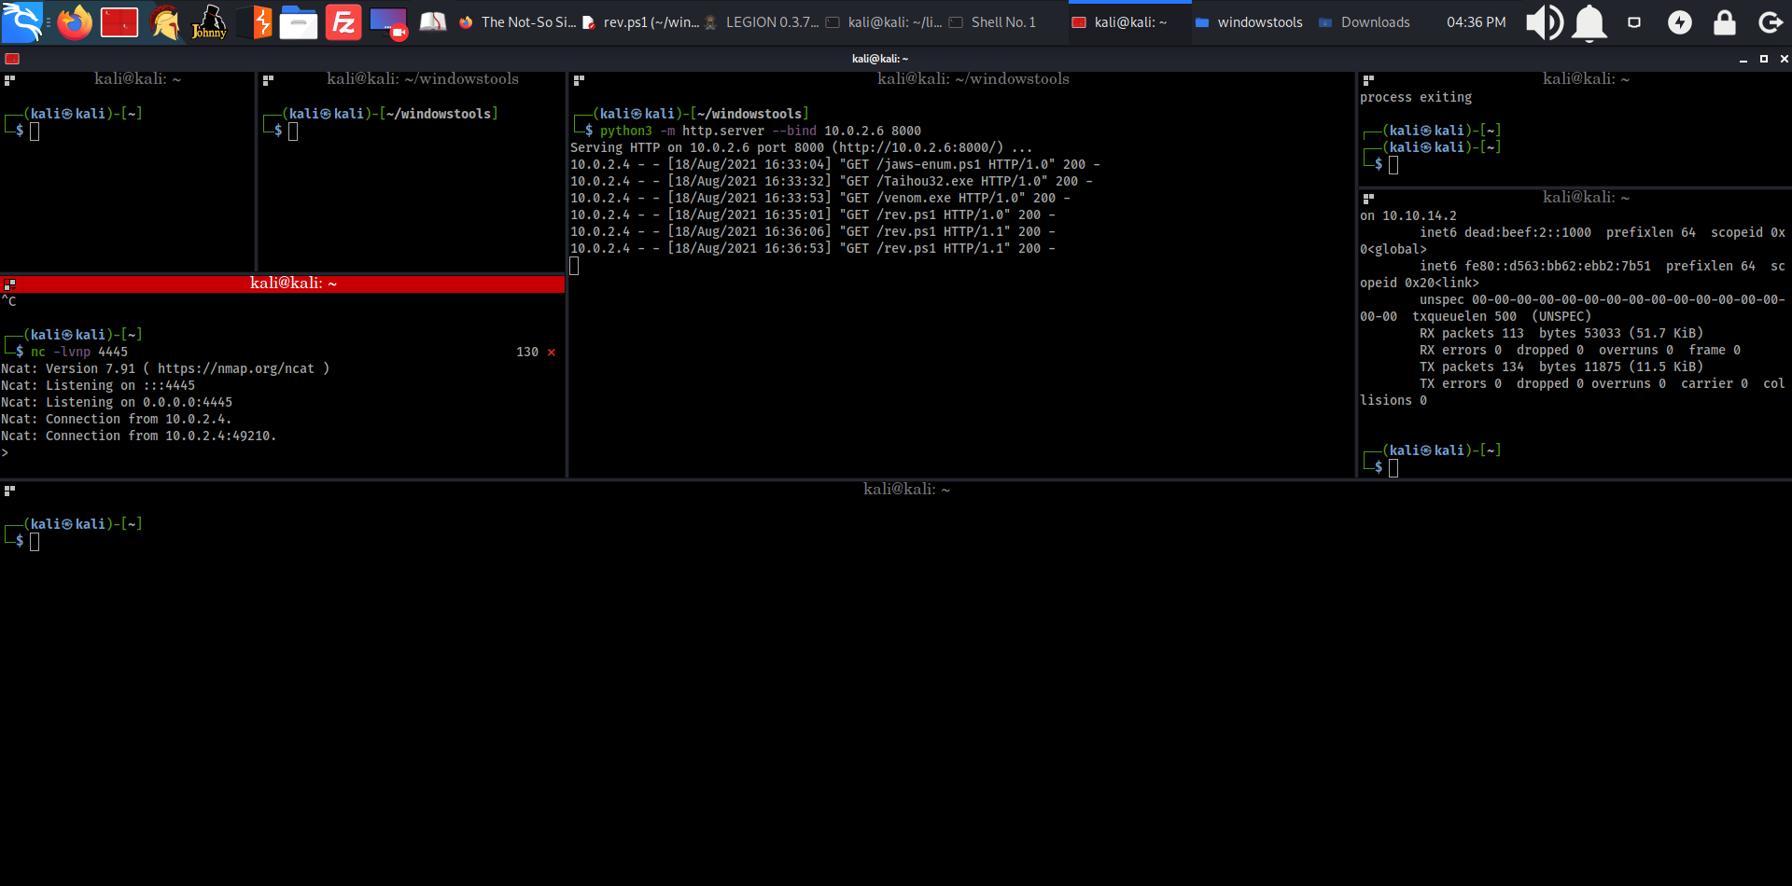This screenshot has width=1792, height=886.
Task: Click the ncat '>' shell prompt
Action: click(5, 453)
